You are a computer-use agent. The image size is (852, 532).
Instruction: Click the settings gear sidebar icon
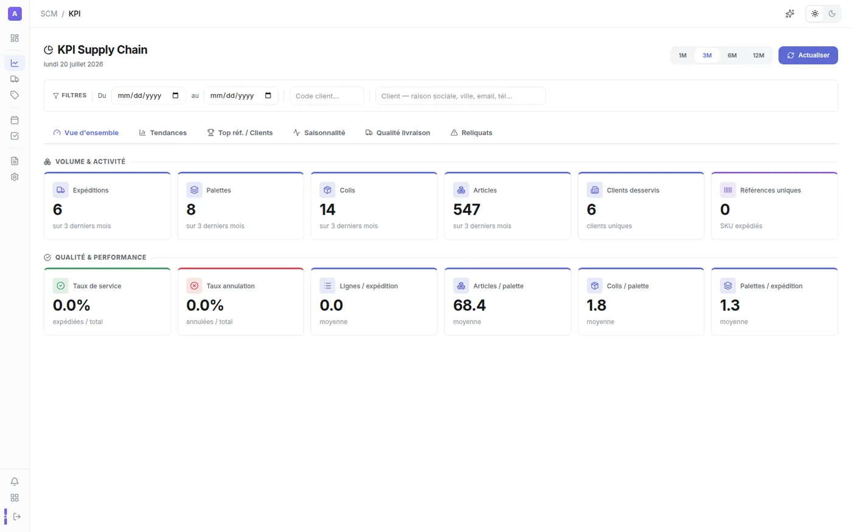(15, 177)
